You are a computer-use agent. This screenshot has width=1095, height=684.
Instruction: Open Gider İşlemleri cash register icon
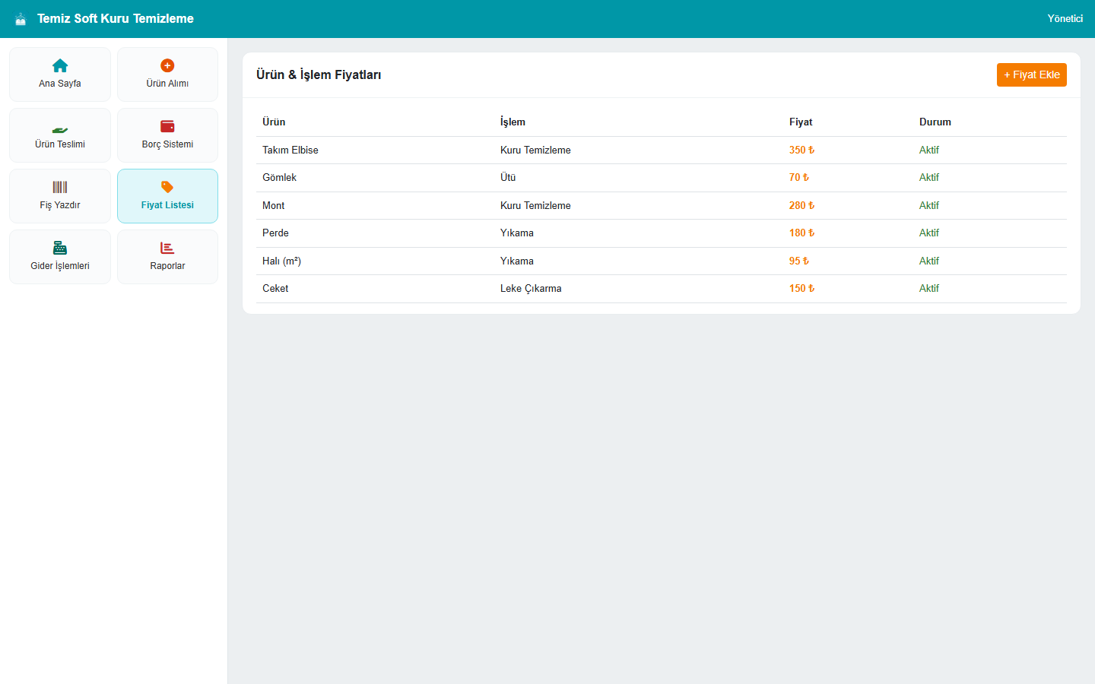click(60, 248)
